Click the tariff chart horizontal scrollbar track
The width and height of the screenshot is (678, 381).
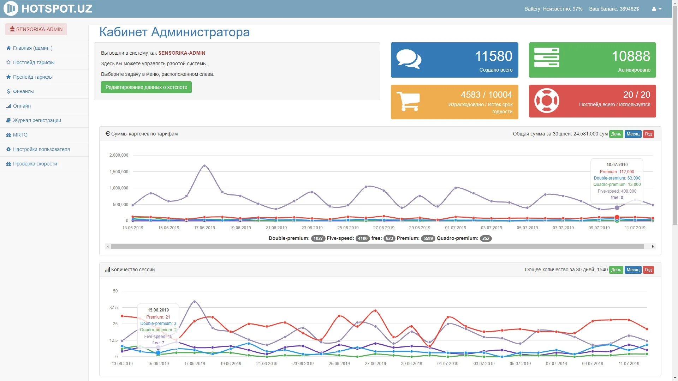coord(377,247)
